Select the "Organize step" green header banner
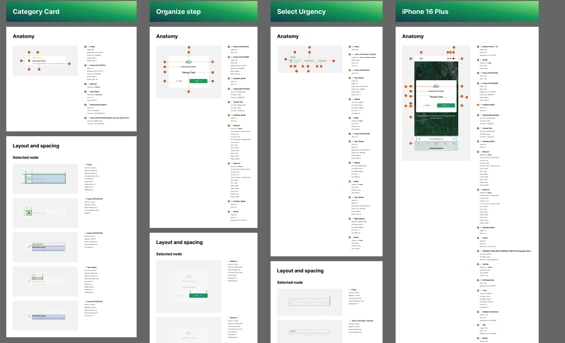Image resolution: width=565 pixels, height=343 pixels. [203, 12]
